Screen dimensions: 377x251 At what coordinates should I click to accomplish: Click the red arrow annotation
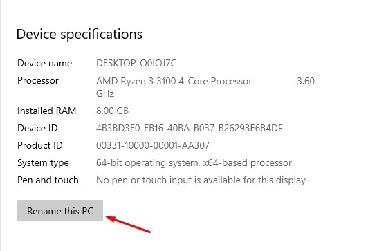128,224
